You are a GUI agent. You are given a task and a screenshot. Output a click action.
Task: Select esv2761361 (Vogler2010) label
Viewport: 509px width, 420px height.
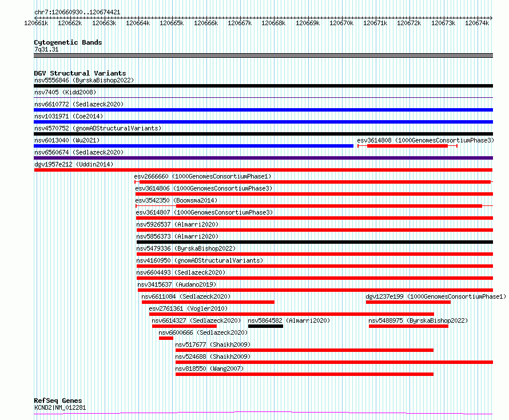click(188, 308)
